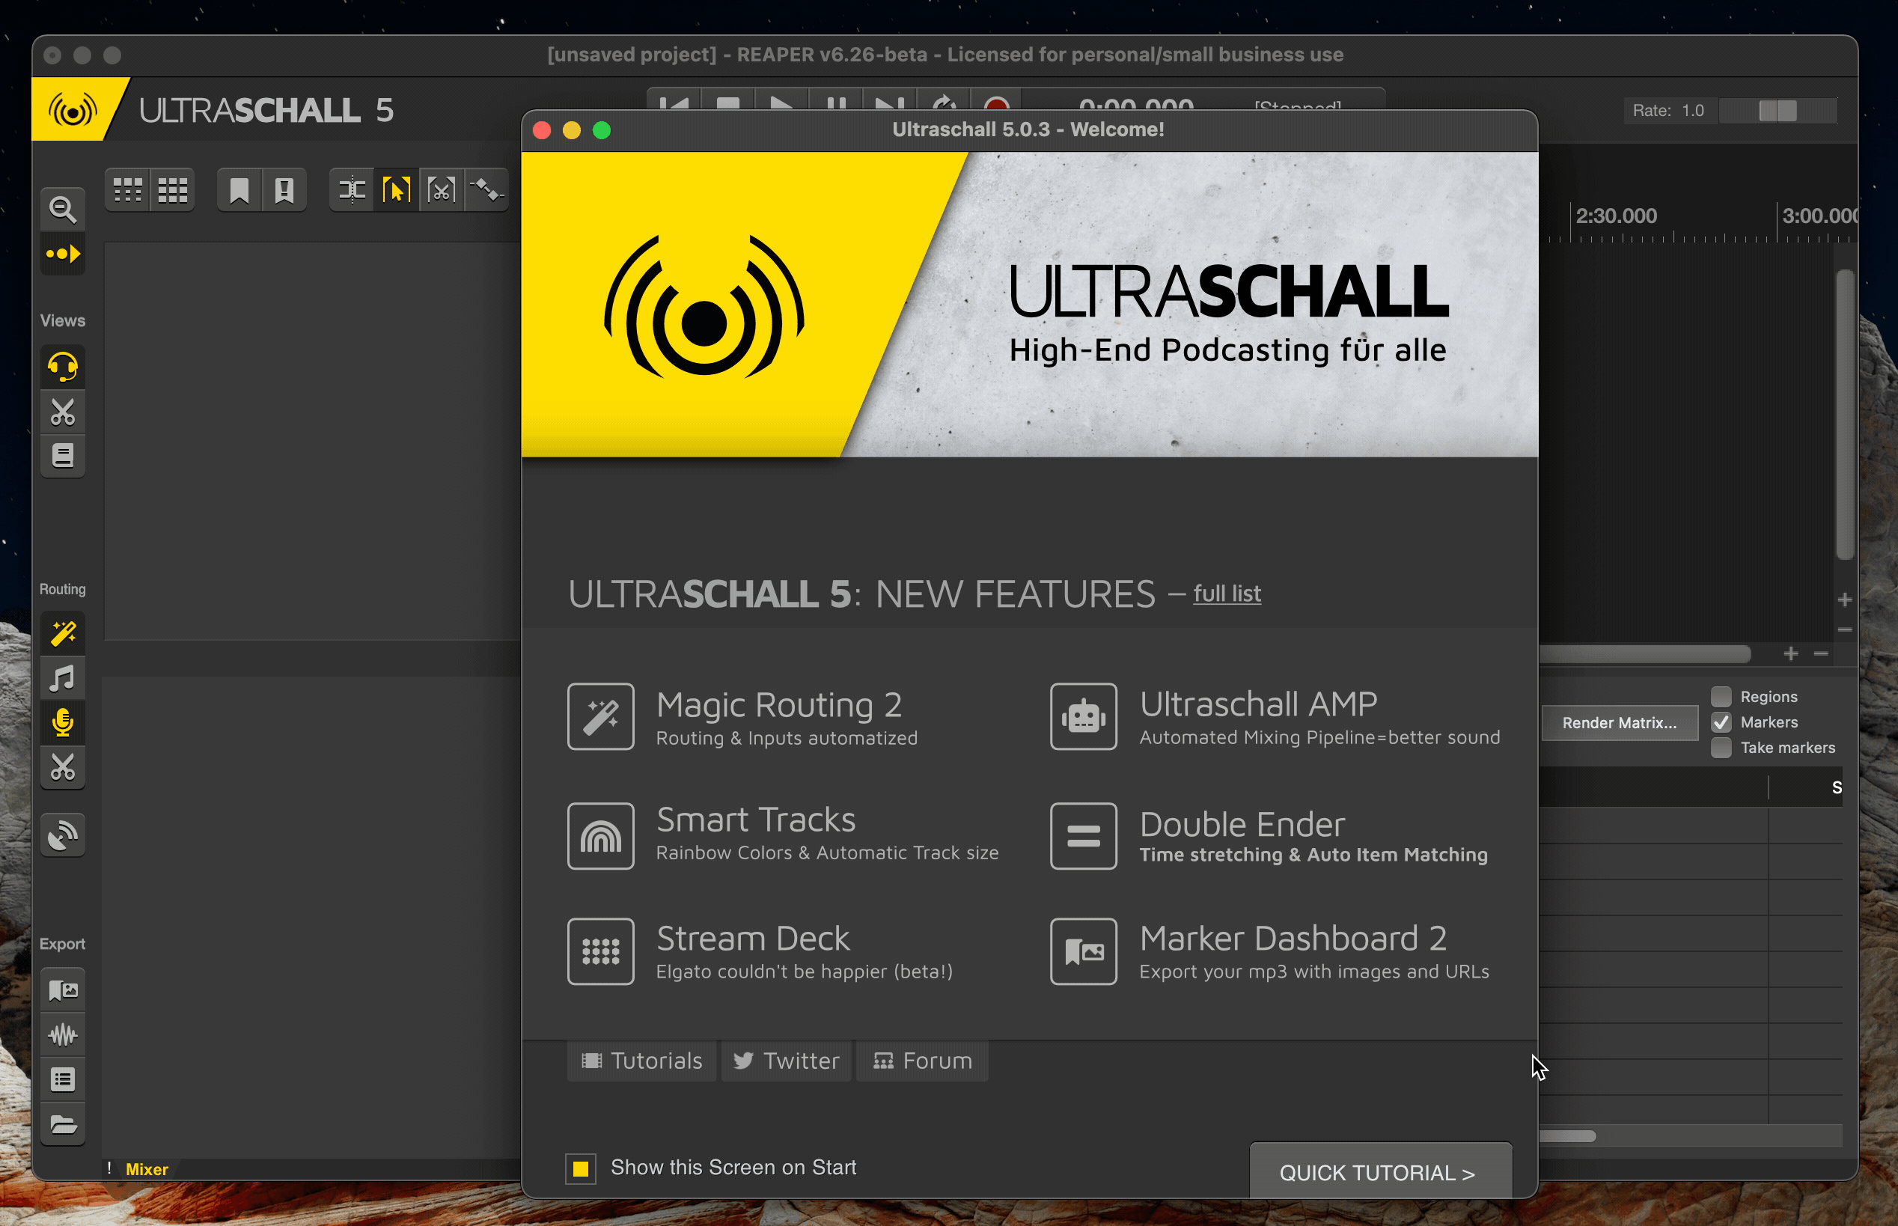
Task: Click the Render Matrix button
Action: 1620,722
